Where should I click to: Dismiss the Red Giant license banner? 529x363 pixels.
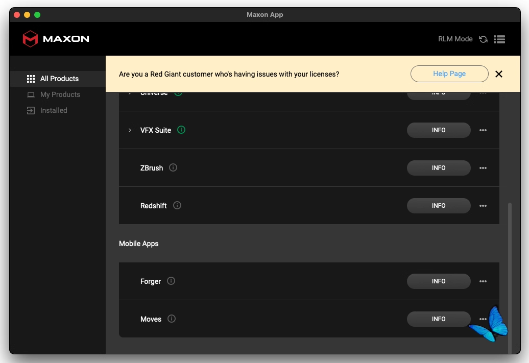coord(499,74)
